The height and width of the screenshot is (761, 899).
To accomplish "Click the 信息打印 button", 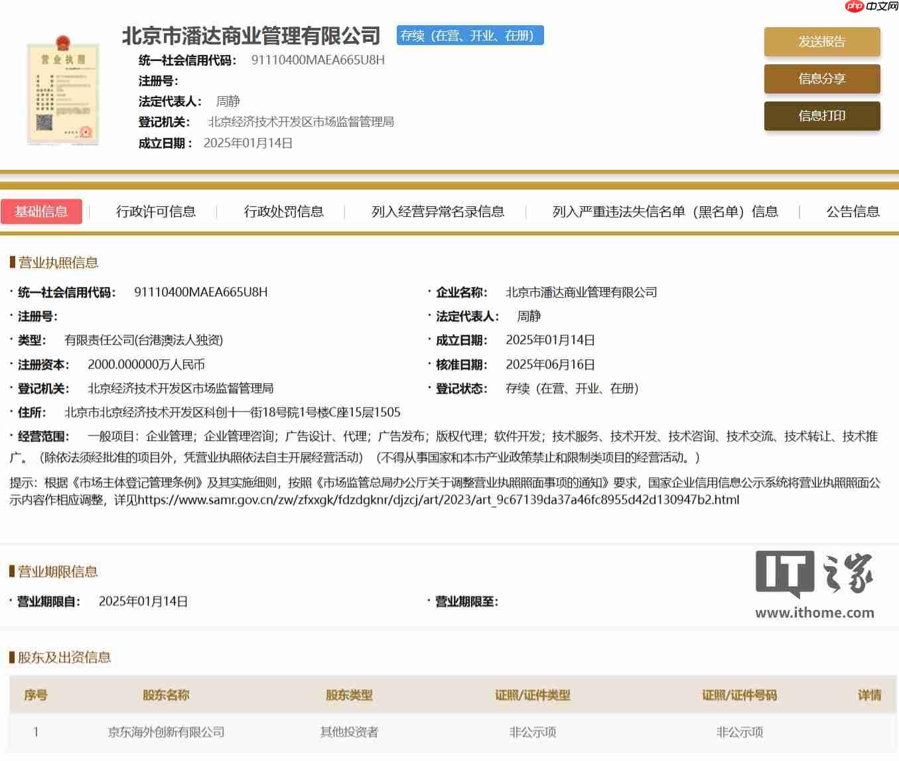I will point(821,116).
